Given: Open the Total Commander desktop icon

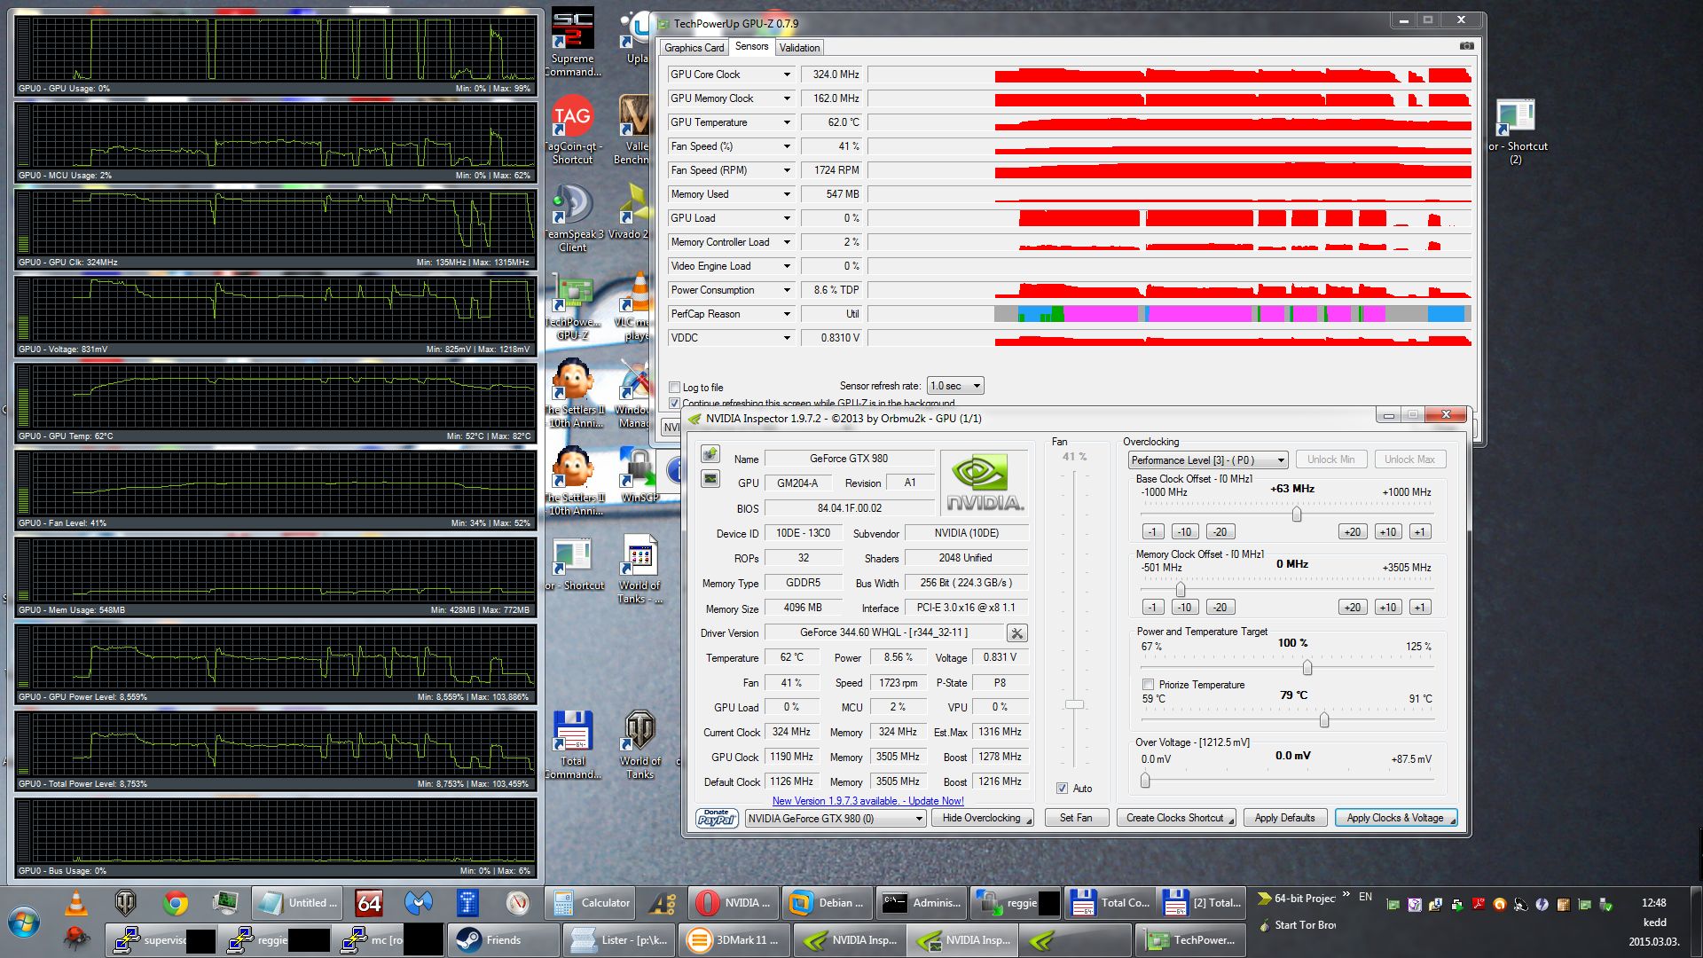Looking at the screenshot, I should point(572,744).
